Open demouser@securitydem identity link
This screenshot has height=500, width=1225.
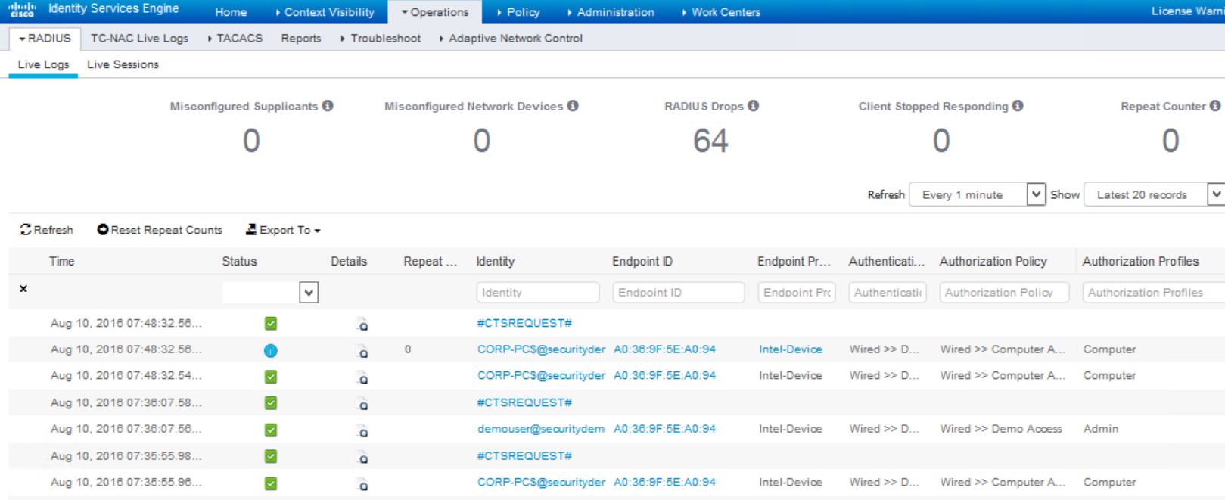[x=541, y=429]
